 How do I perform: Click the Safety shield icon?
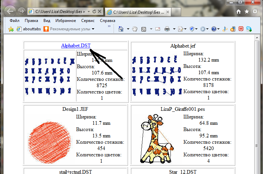coord(192,29)
